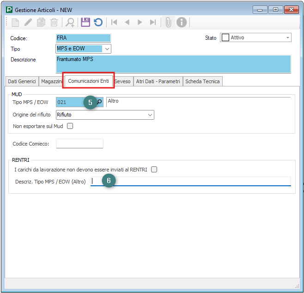Click the Save floppy disk icon
Screen dimensions: 304x293
tap(85, 22)
